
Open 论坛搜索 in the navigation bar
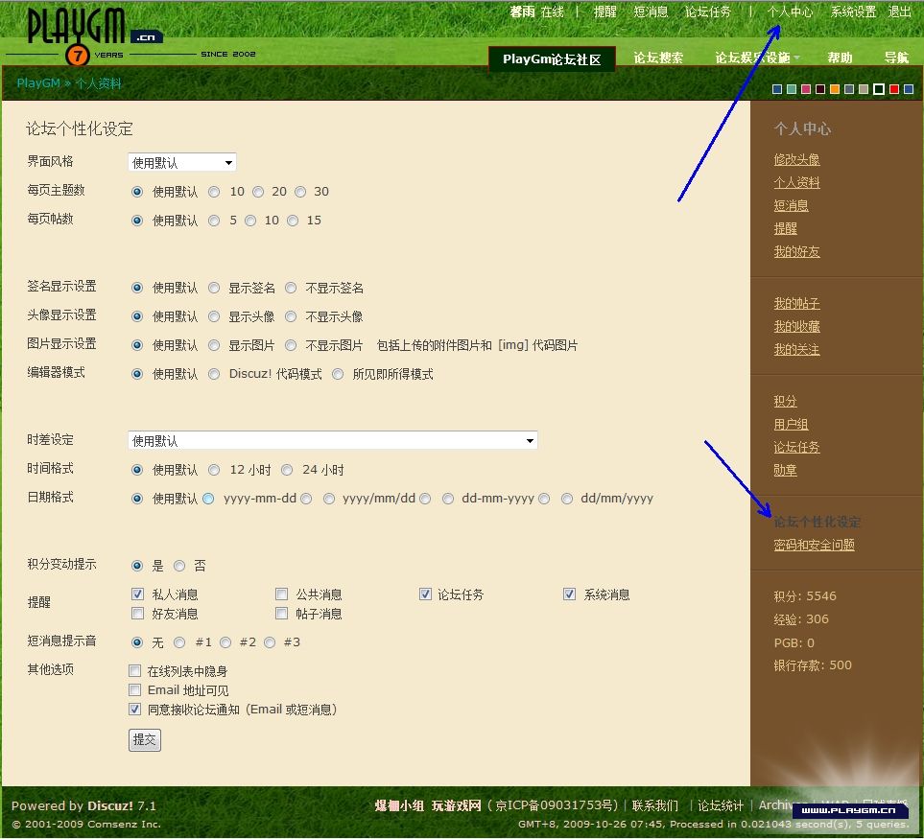pyautogui.click(x=658, y=58)
